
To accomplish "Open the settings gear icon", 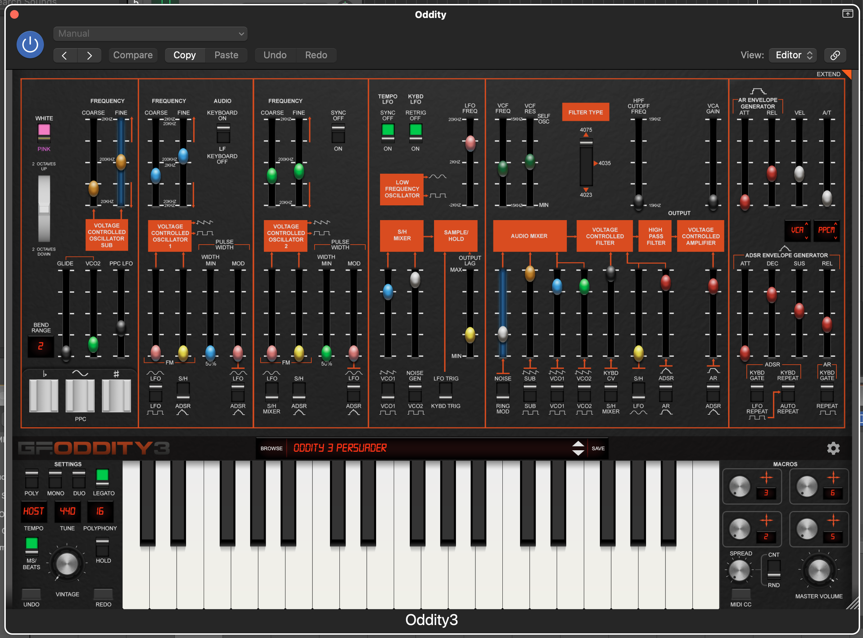I will [833, 448].
